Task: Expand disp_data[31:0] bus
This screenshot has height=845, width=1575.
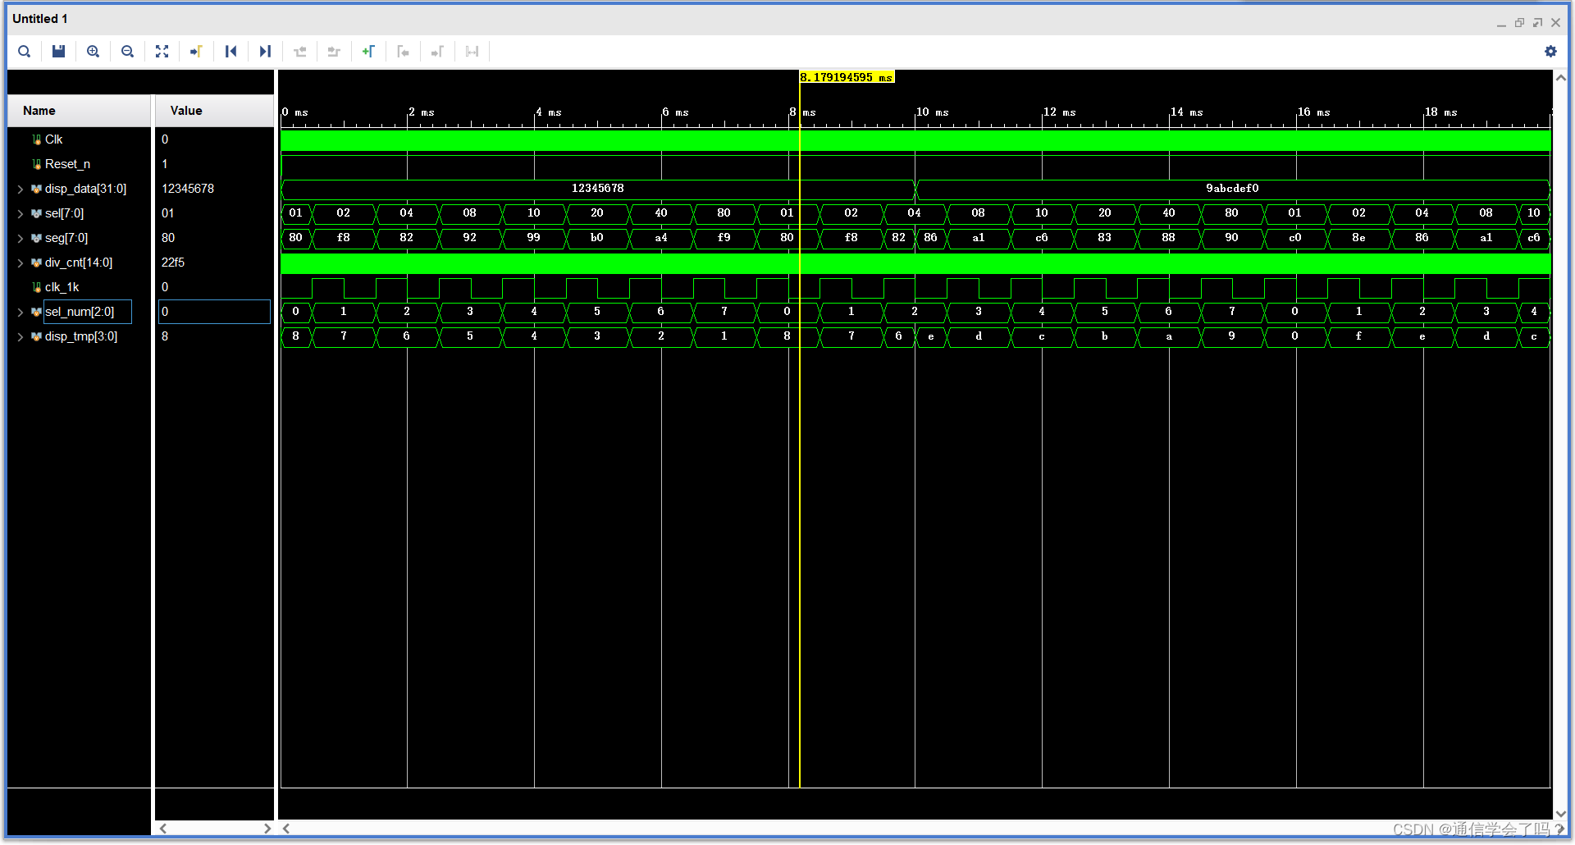Action: point(20,189)
